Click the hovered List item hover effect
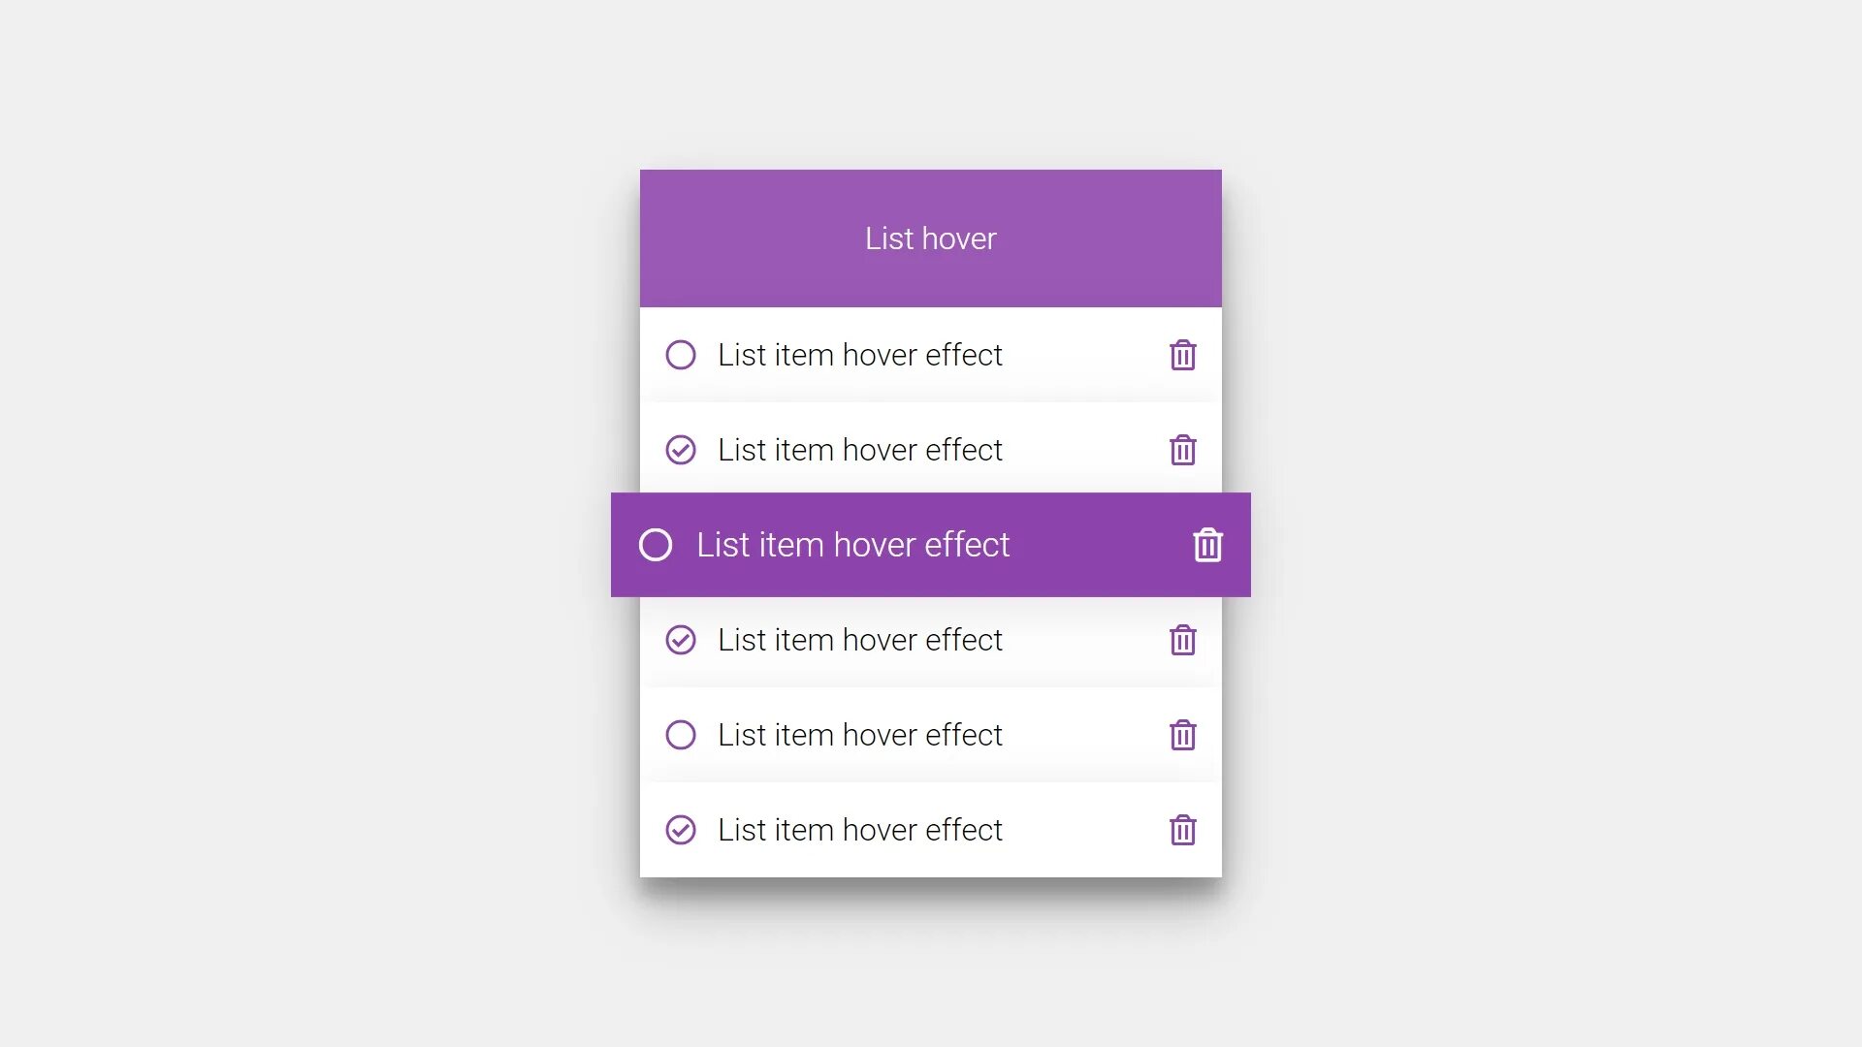1862x1047 pixels. (x=931, y=543)
